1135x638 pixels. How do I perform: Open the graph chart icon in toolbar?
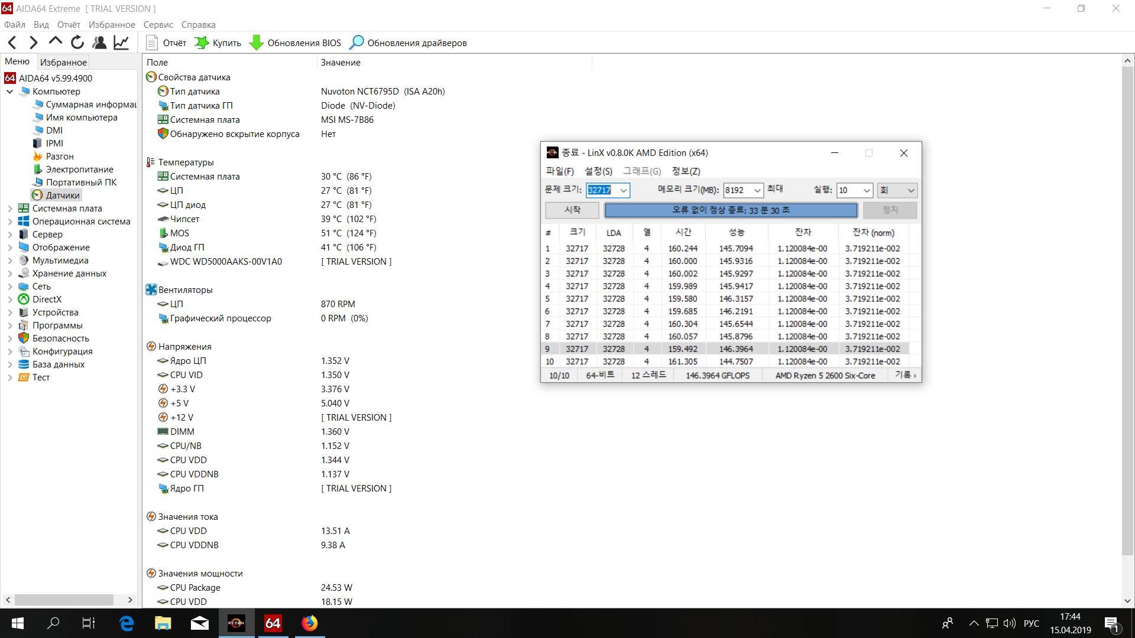coord(121,43)
